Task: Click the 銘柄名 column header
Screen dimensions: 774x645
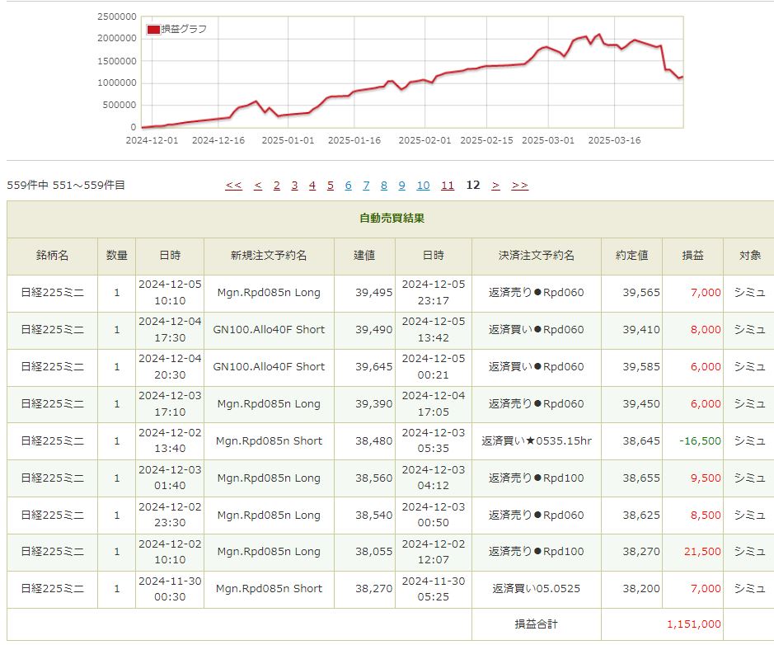Action: click(x=52, y=256)
